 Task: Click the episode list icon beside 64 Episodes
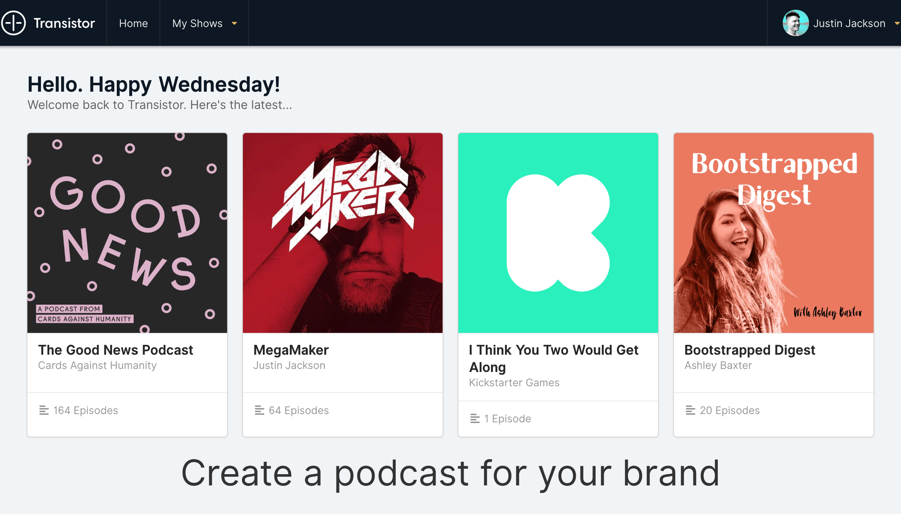[259, 410]
